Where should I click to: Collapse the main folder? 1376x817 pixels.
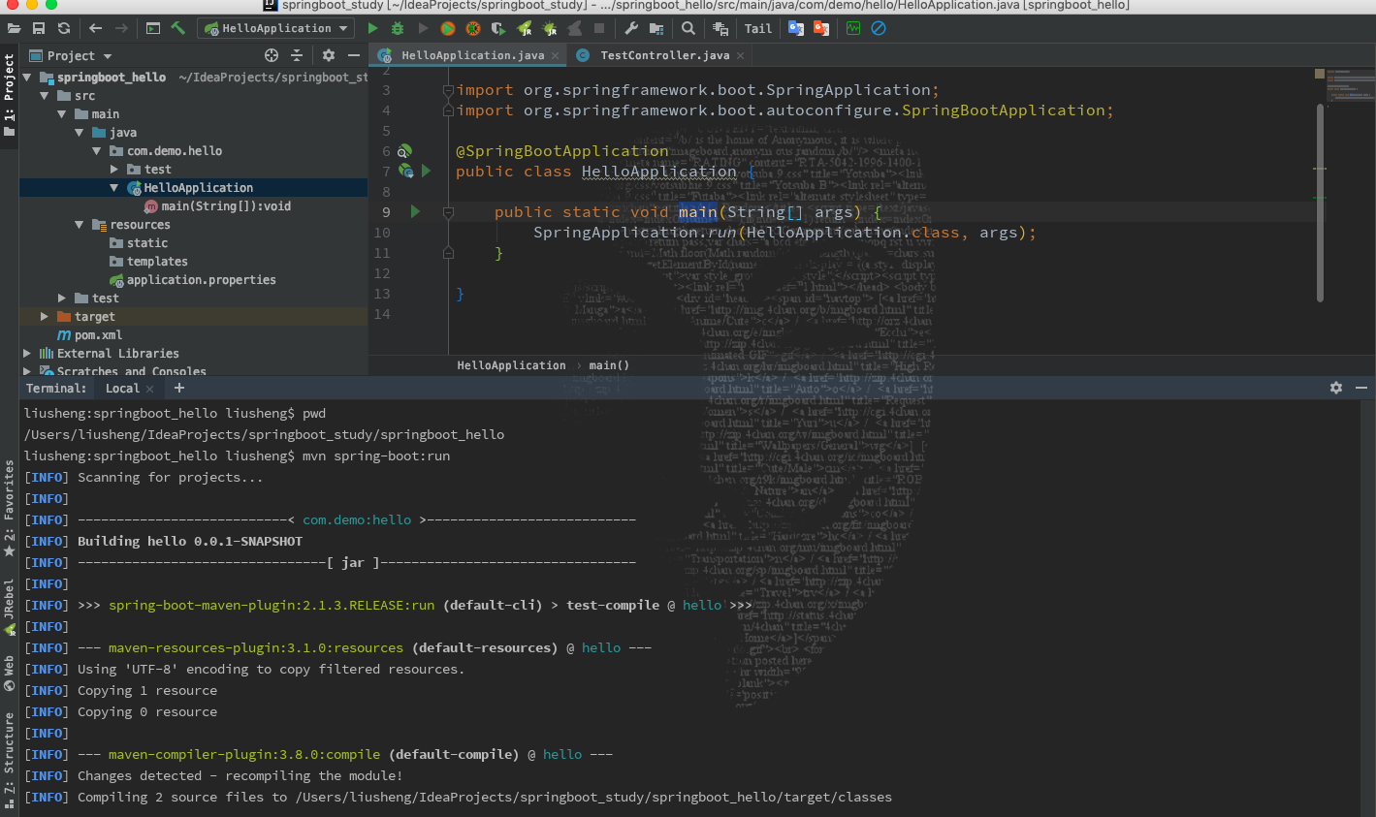(62, 113)
